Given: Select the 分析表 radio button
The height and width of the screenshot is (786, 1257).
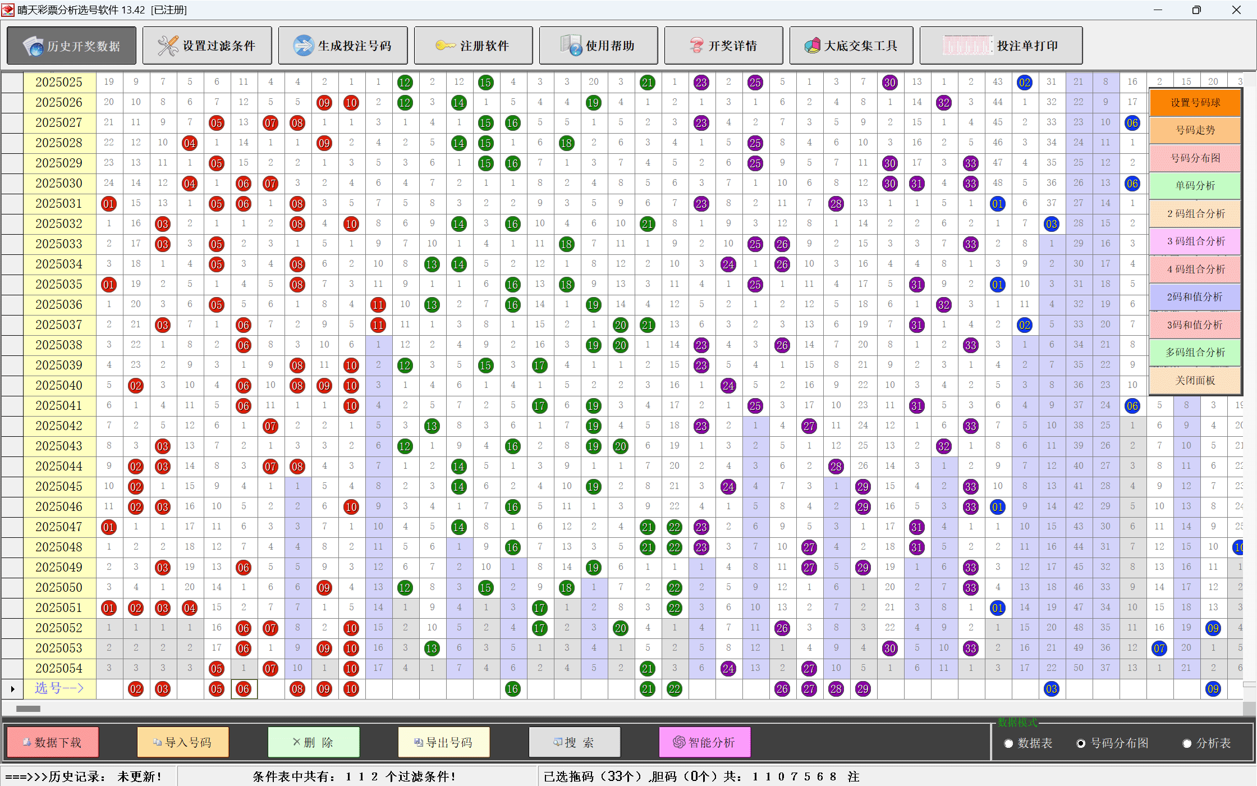Looking at the screenshot, I should click(1187, 743).
